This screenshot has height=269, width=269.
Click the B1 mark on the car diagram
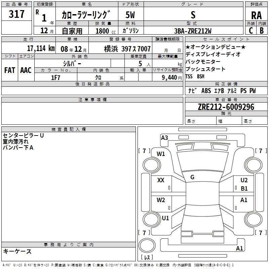click(244, 188)
